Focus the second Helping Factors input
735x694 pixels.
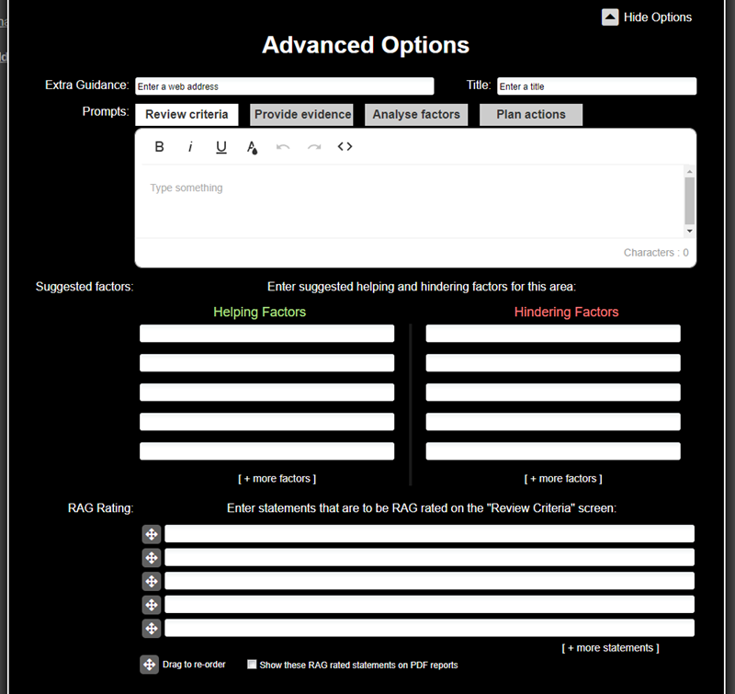pyautogui.click(x=266, y=363)
